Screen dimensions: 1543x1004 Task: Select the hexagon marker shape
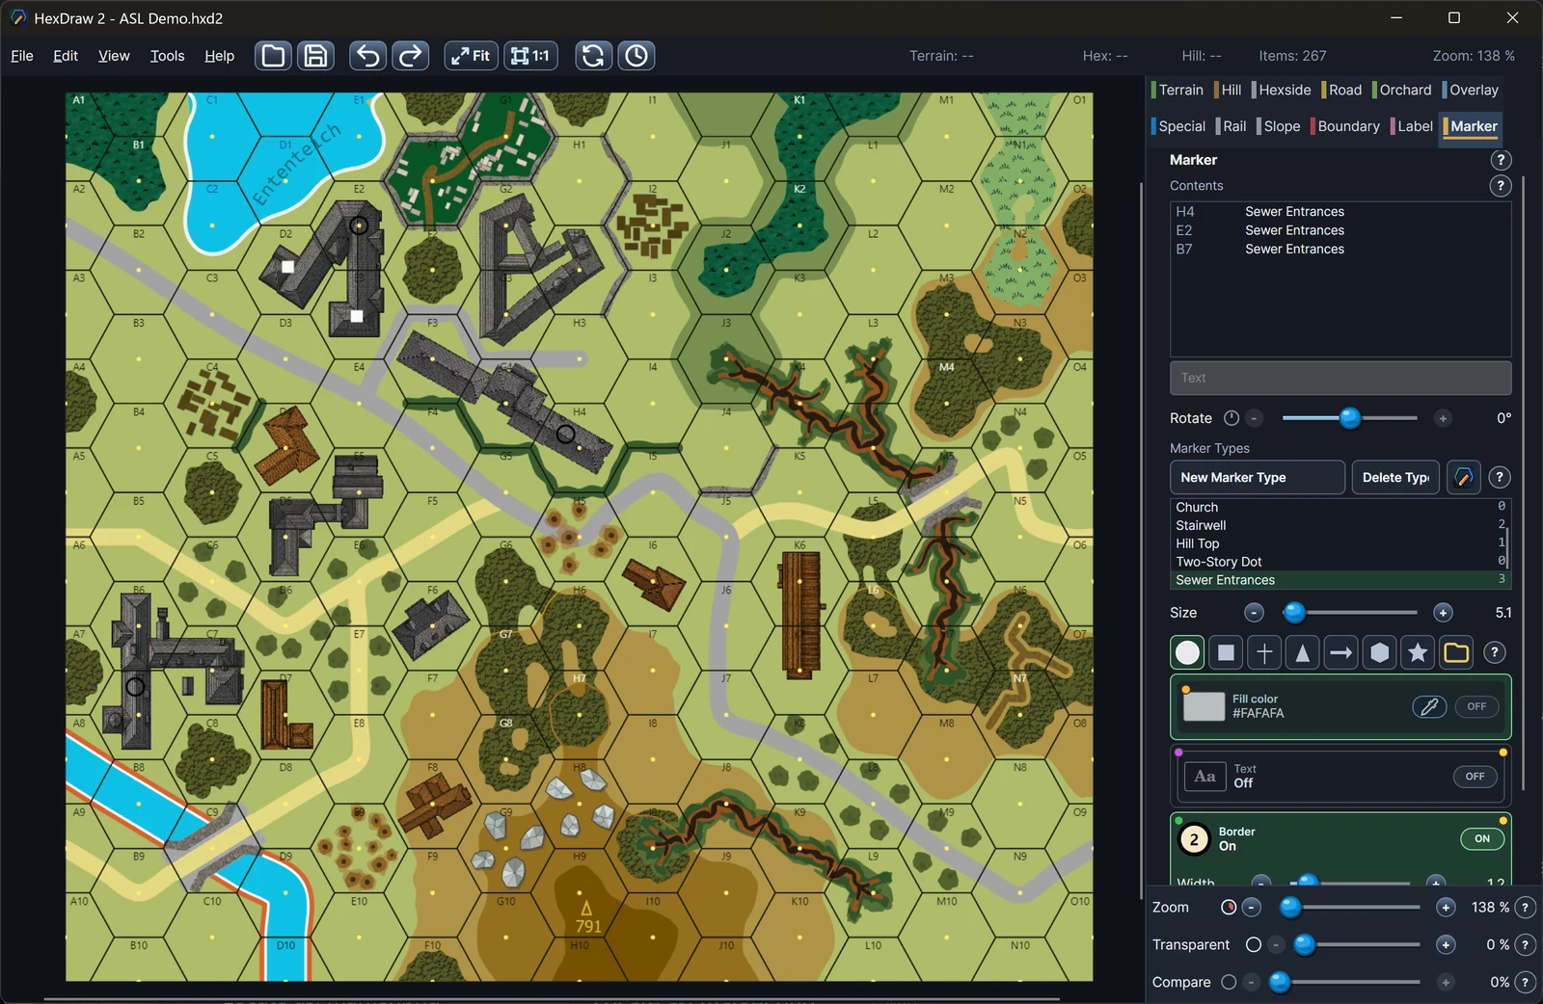tap(1380, 652)
